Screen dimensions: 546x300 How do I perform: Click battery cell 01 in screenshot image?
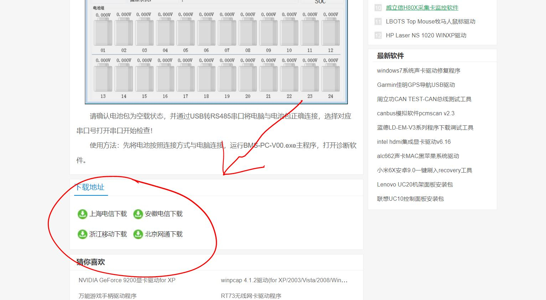pos(103,33)
